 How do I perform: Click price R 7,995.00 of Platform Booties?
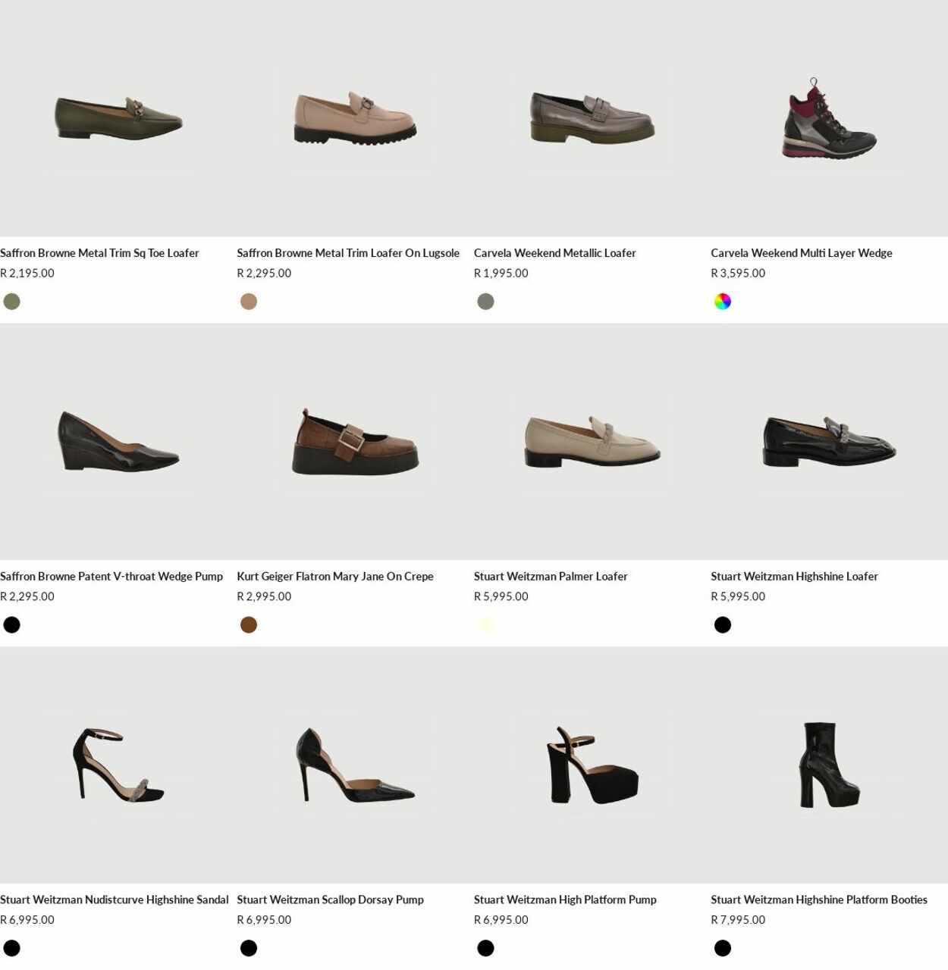738,920
